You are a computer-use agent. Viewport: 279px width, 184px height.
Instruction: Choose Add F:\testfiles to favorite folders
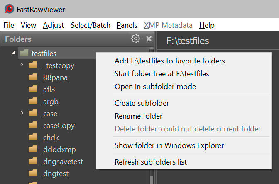point(169,61)
